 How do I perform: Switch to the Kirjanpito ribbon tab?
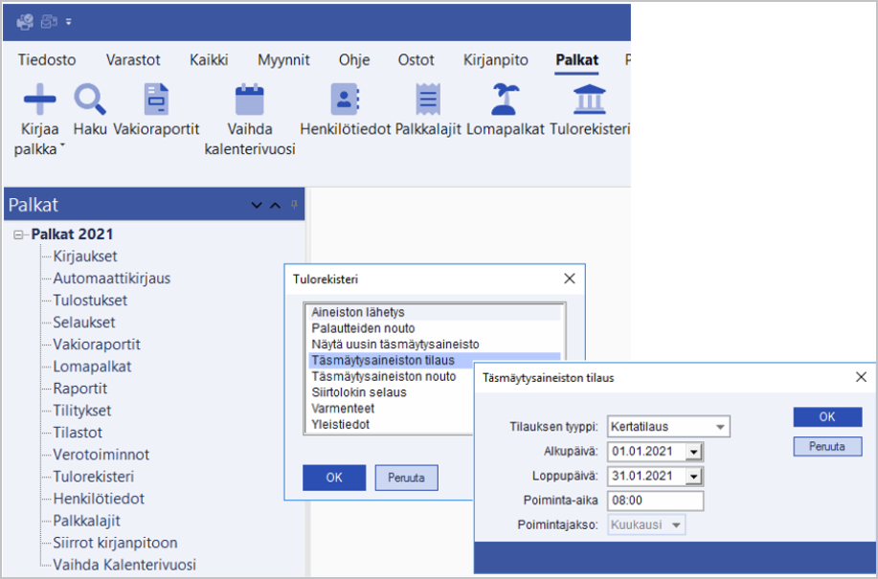pos(495,59)
